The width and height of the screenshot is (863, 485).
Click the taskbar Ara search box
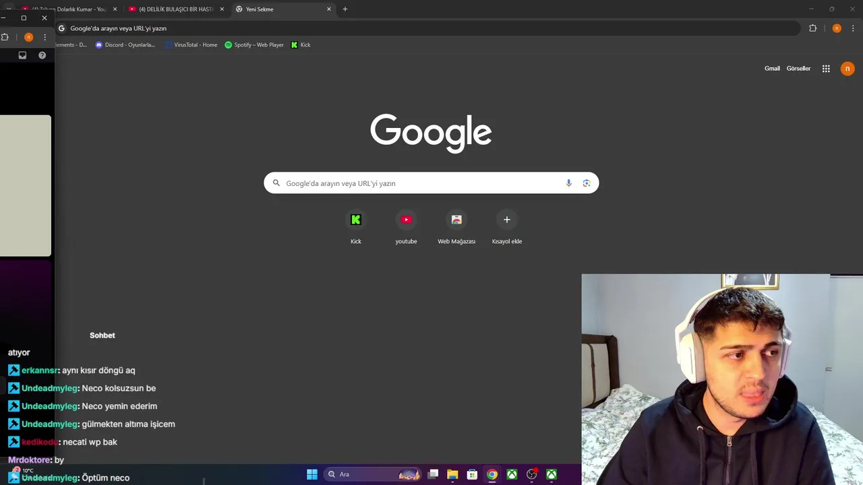(374, 474)
